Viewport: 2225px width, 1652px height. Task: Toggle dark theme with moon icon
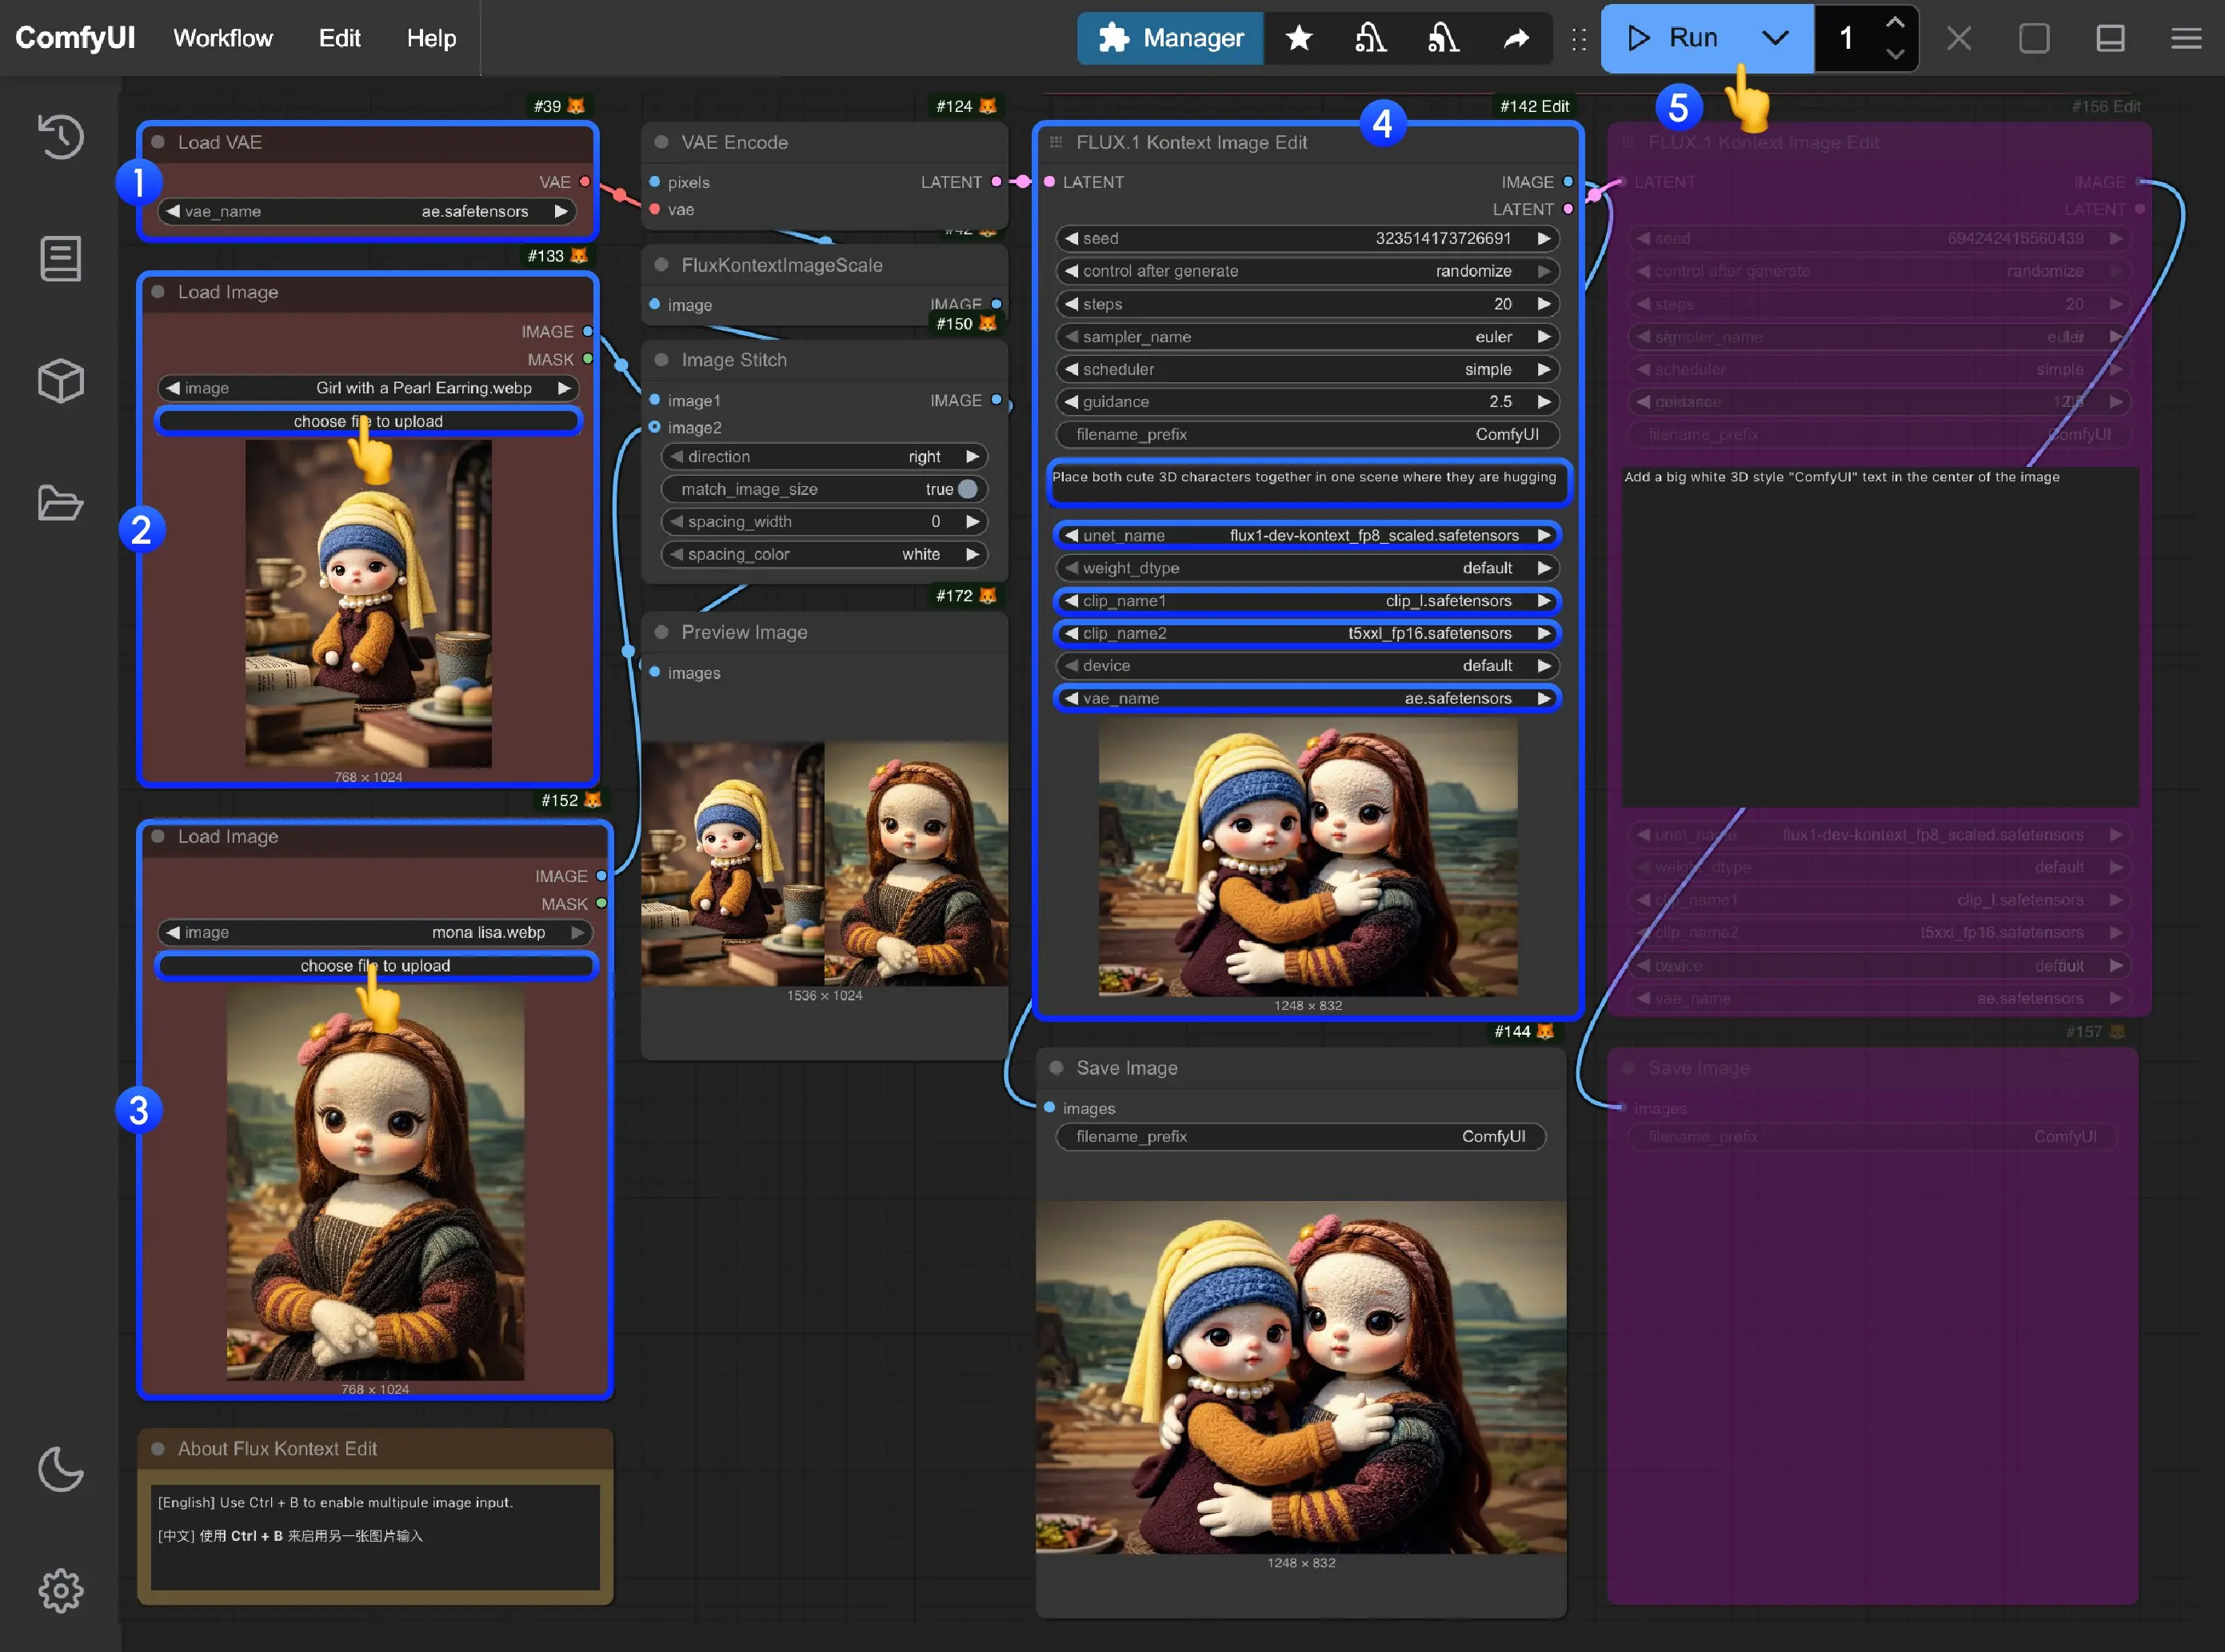[60, 1469]
